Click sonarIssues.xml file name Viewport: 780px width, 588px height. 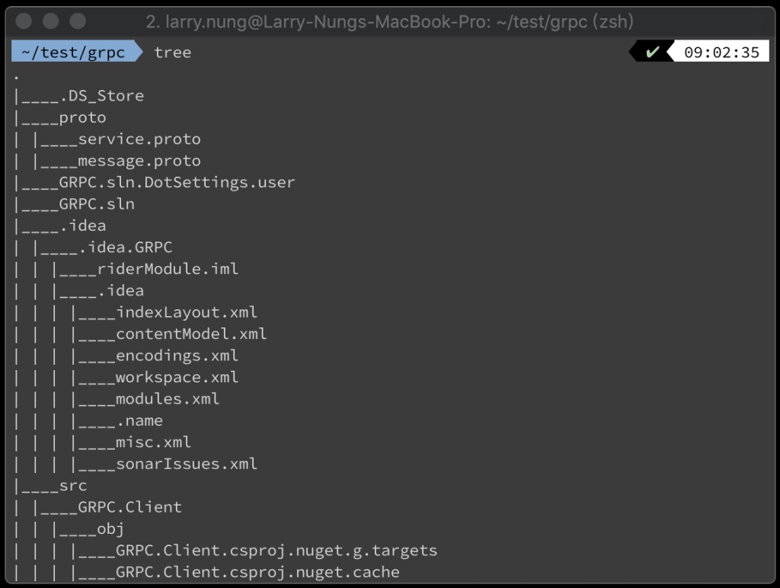coord(187,464)
